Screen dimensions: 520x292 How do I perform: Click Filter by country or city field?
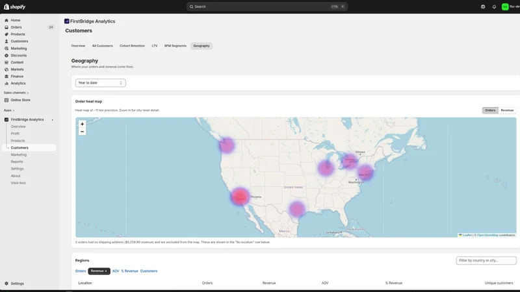pyautogui.click(x=486, y=261)
